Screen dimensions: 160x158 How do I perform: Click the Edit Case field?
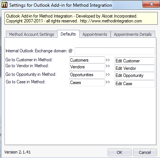135,84
